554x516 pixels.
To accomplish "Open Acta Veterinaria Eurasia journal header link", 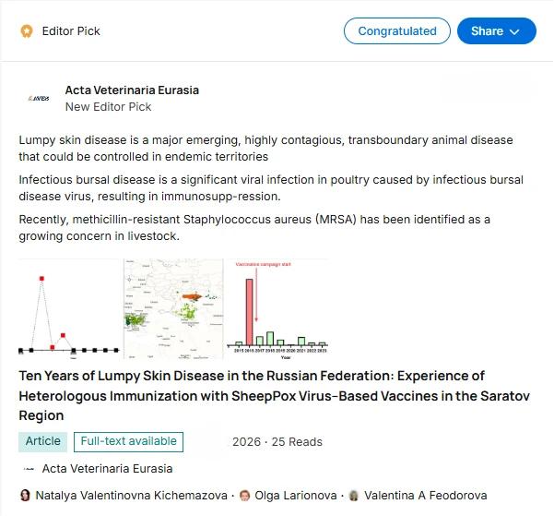I will [x=132, y=90].
